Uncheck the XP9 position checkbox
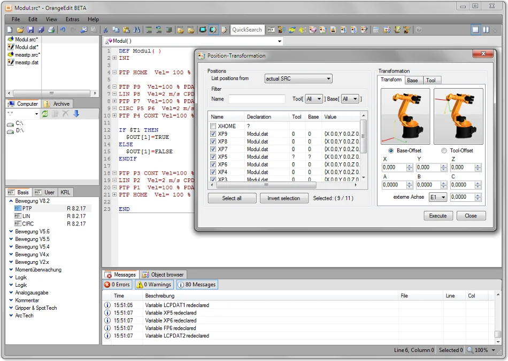This screenshot has height=361, width=508. pos(213,134)
